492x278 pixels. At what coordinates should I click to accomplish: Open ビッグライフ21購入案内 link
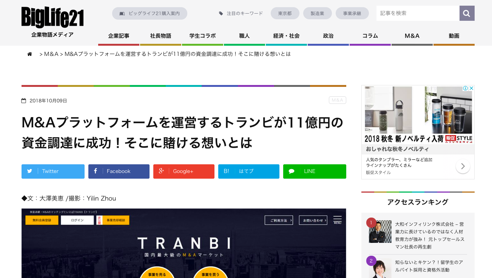pyautogui.click(x=150, y=14)
